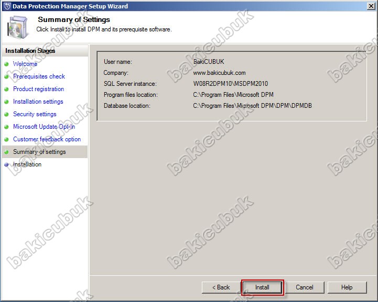Click the 'Company:' label
The height and width of the screenshot is (302, 378).
(x=116, y=73)
